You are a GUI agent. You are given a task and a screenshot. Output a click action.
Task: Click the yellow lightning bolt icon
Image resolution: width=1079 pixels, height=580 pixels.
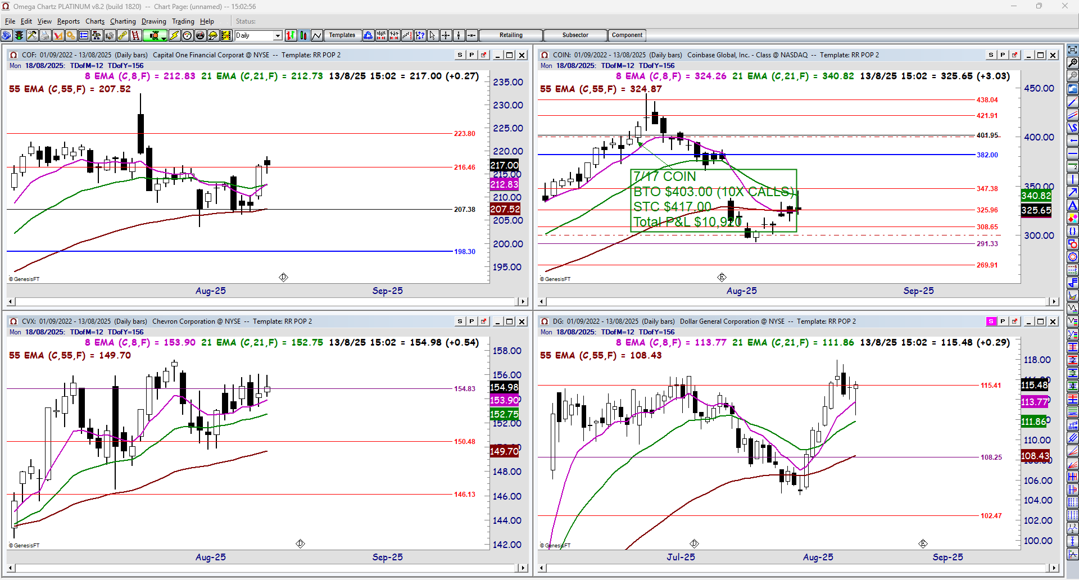[174, 35]
